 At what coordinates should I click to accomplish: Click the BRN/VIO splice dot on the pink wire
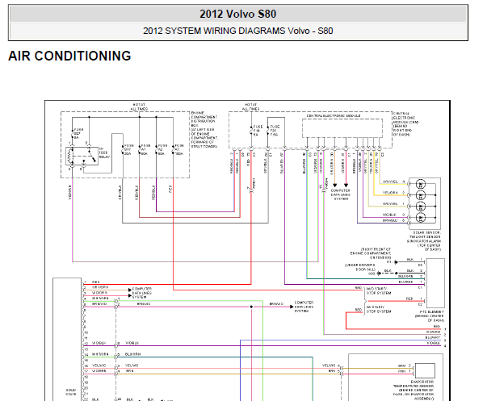coord(251,307)
